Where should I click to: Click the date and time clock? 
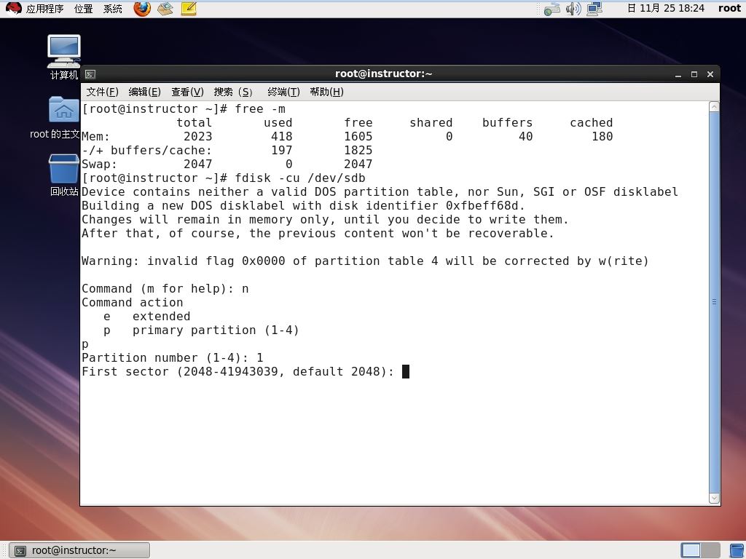[666, 8]
